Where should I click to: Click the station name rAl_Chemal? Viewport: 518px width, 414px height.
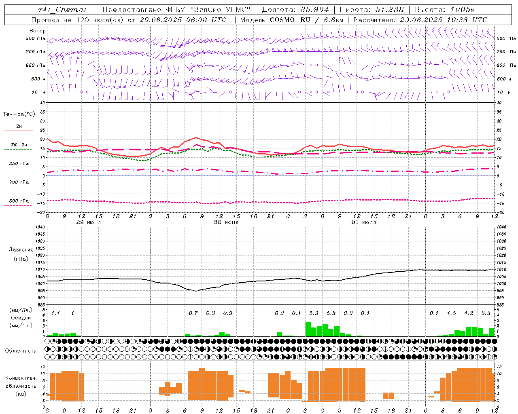(62, 10)
